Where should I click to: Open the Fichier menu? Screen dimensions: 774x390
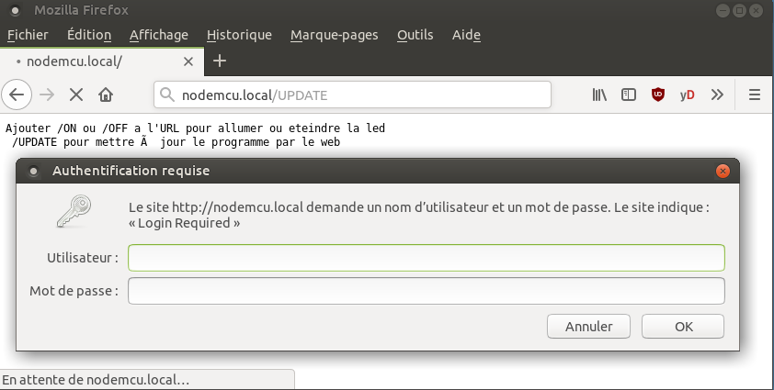(x=28, y=35)
